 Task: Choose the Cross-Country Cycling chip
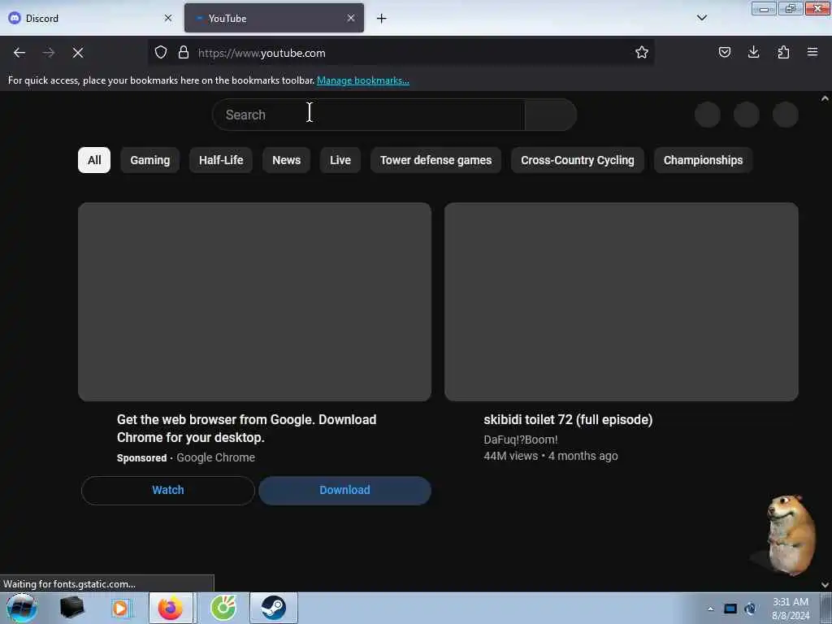pos(578,160)
